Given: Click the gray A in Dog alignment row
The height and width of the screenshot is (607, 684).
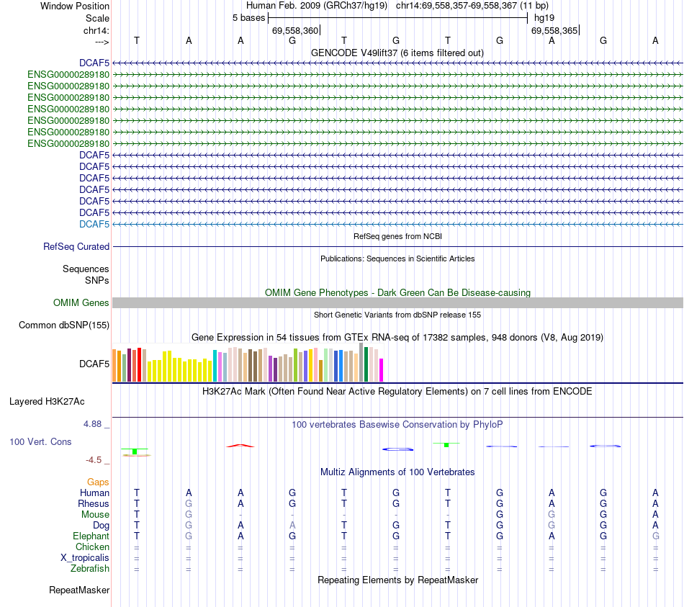Looking at the screenshot, I should 292,525.
